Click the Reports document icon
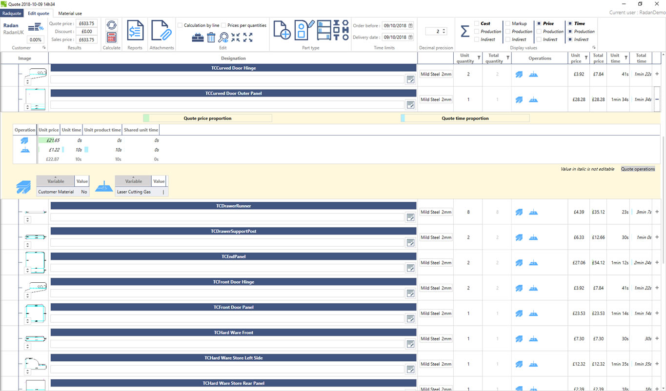The width and height of the screenshot is (666, 391). pos(135,31)
